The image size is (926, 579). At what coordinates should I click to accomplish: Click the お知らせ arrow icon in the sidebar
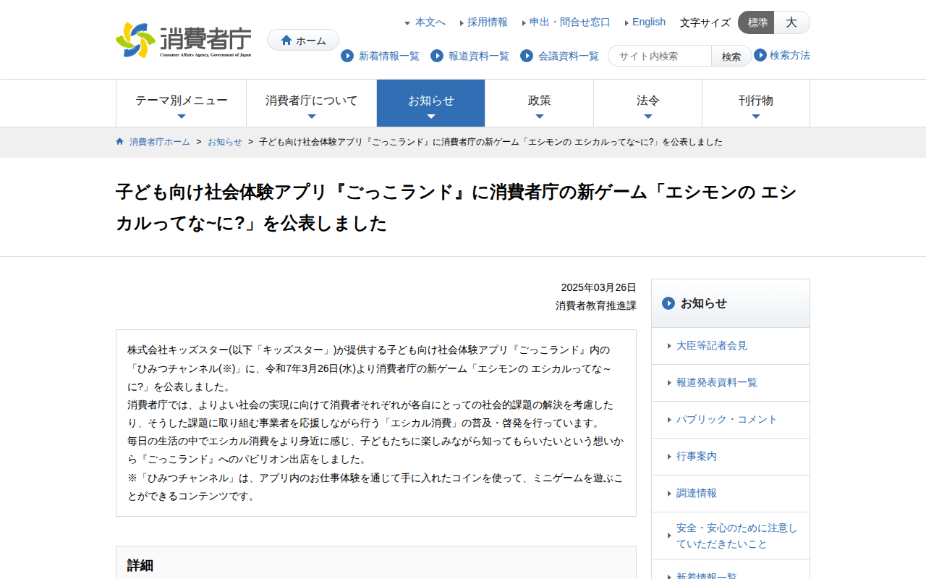click(x=668, y=304)
